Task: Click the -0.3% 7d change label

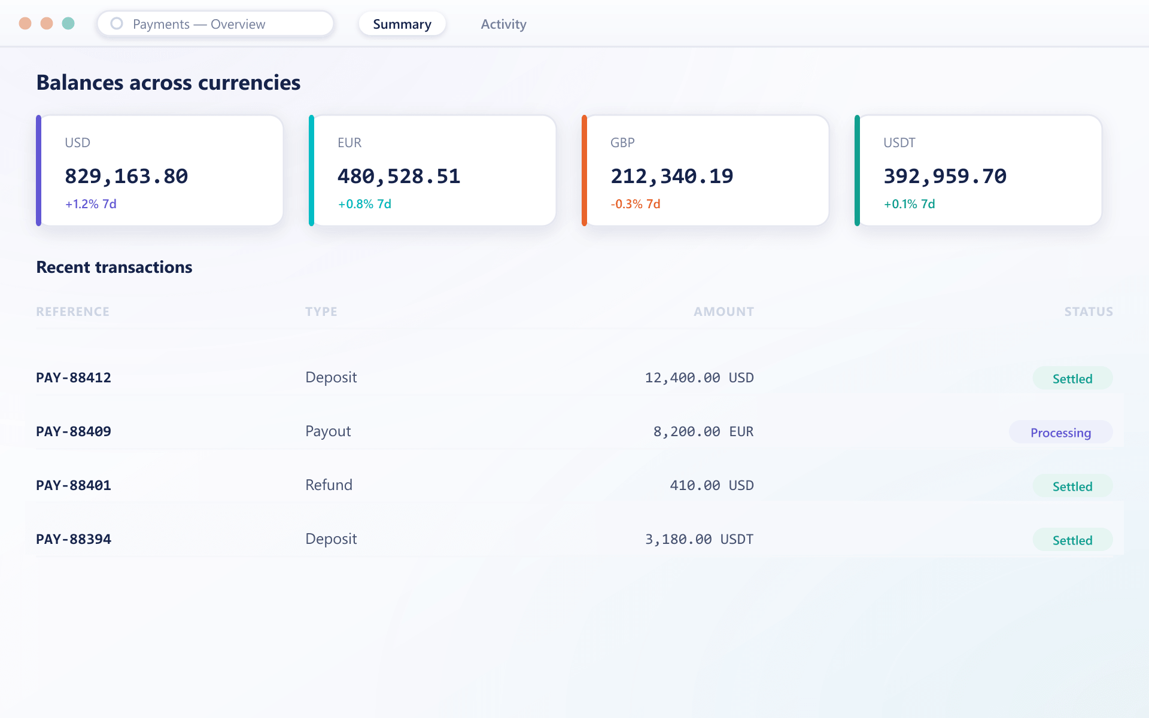Action: [636, 204]
